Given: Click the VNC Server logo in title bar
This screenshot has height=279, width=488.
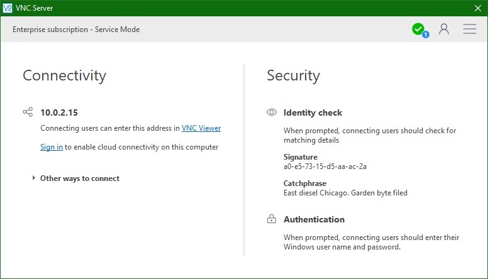Looking at the screenshot, I should 8,8.
